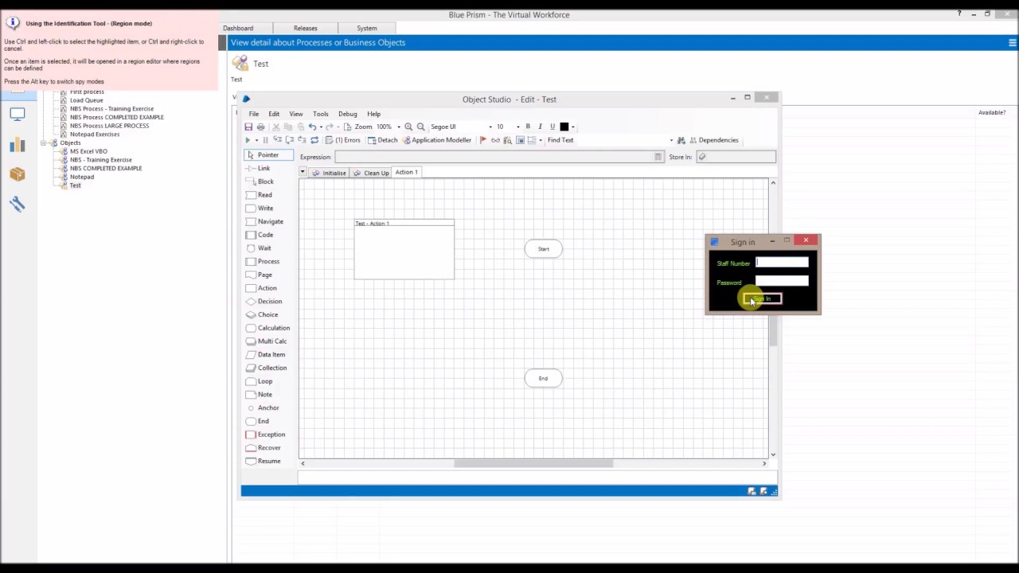Click the Detach button
The image size is (1019, 573).
tap(383, 140)
